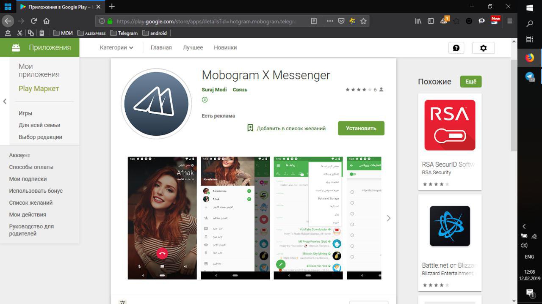This screenshot has height=304, width=542.
Task: Show next screenshots with right chevron
Action: point(388,218)
